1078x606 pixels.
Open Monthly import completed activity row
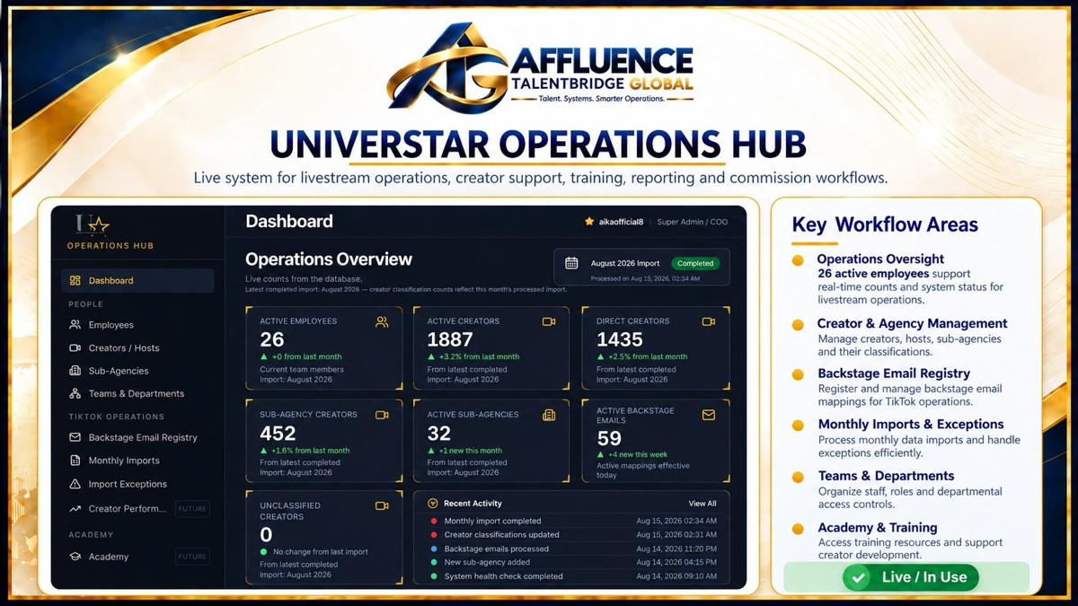tap(572, 521)
